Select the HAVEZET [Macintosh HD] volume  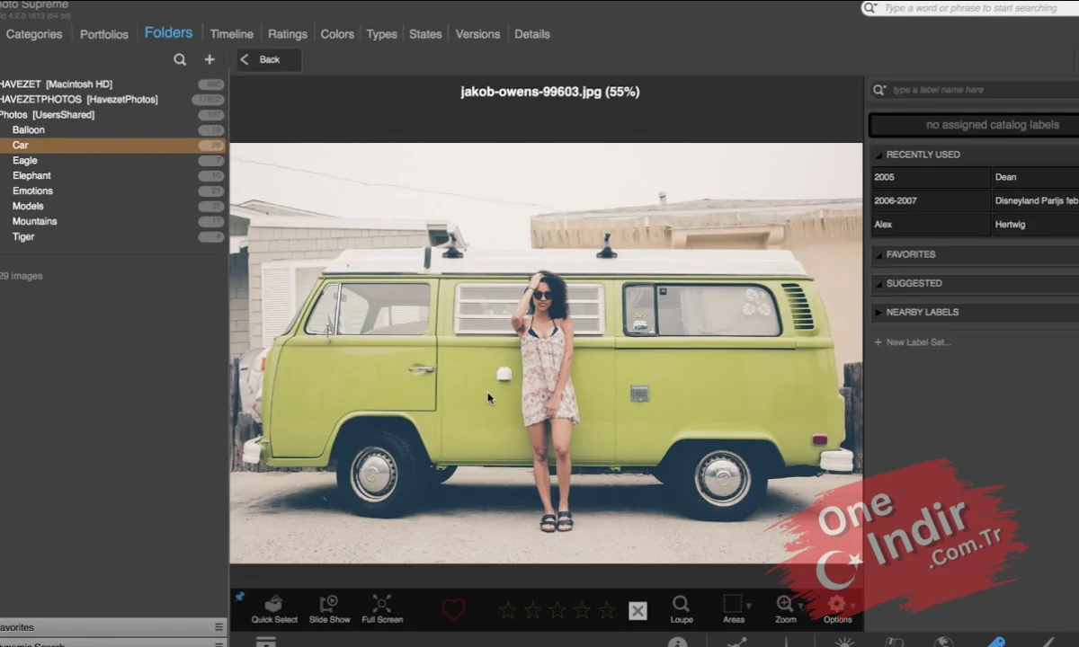pos(112,84)
